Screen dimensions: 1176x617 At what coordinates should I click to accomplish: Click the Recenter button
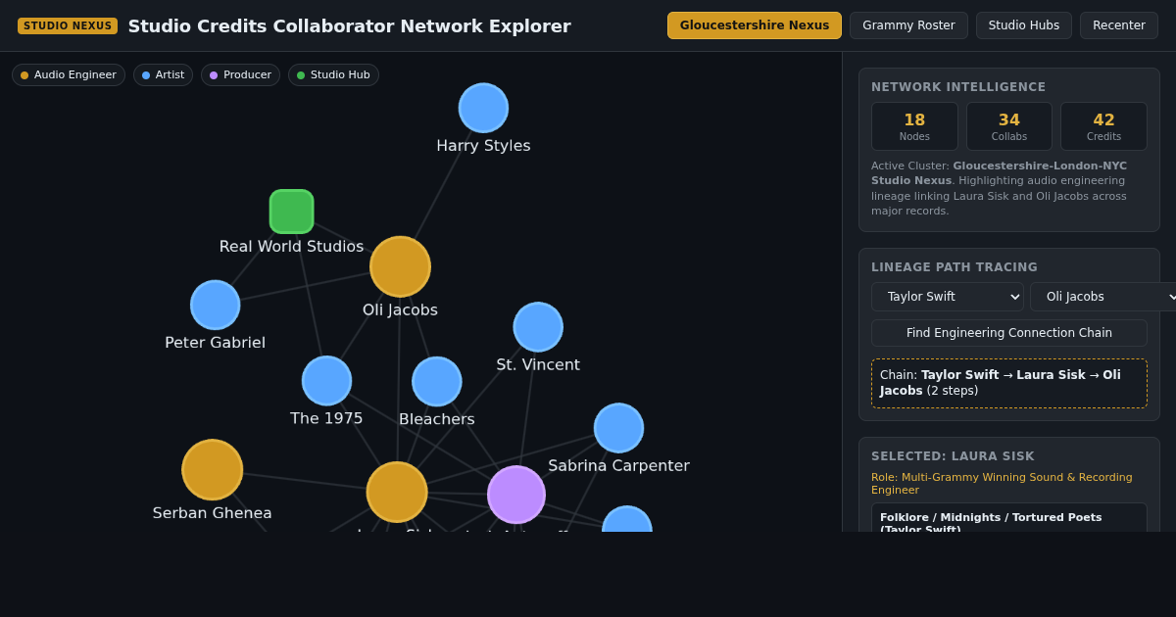1119,25
